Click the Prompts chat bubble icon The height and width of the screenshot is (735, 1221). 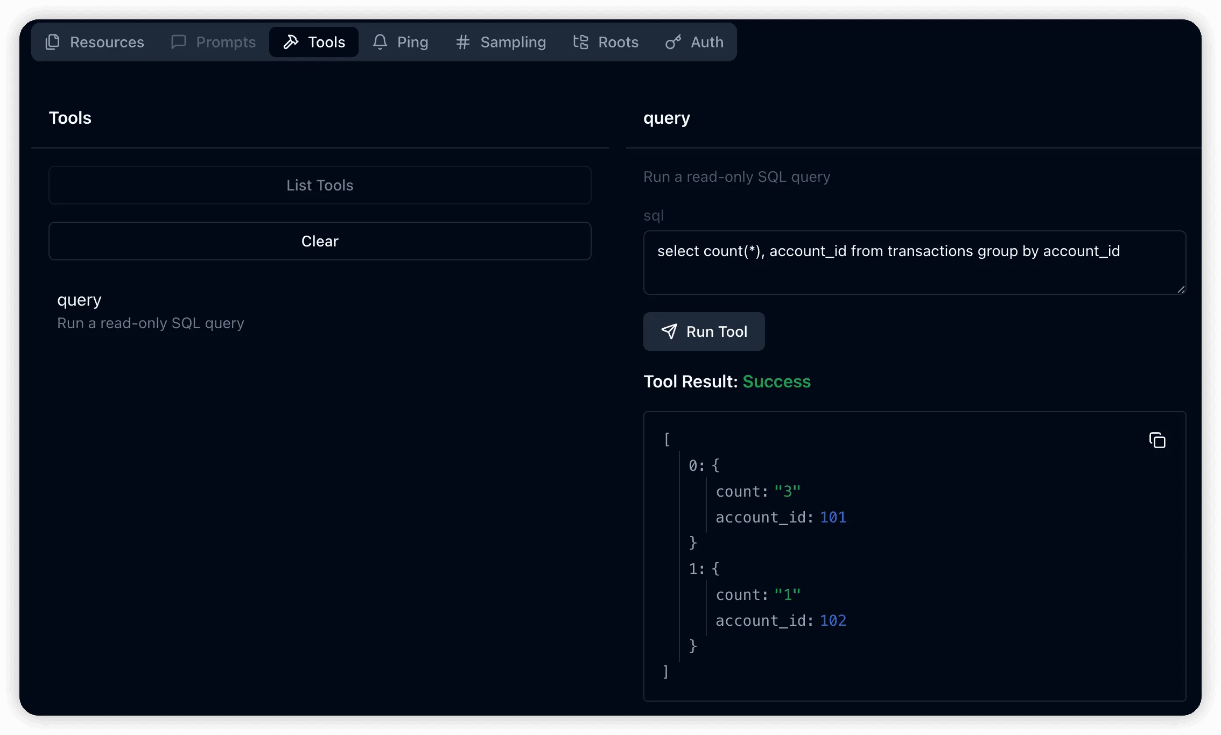tap(178, 42)
